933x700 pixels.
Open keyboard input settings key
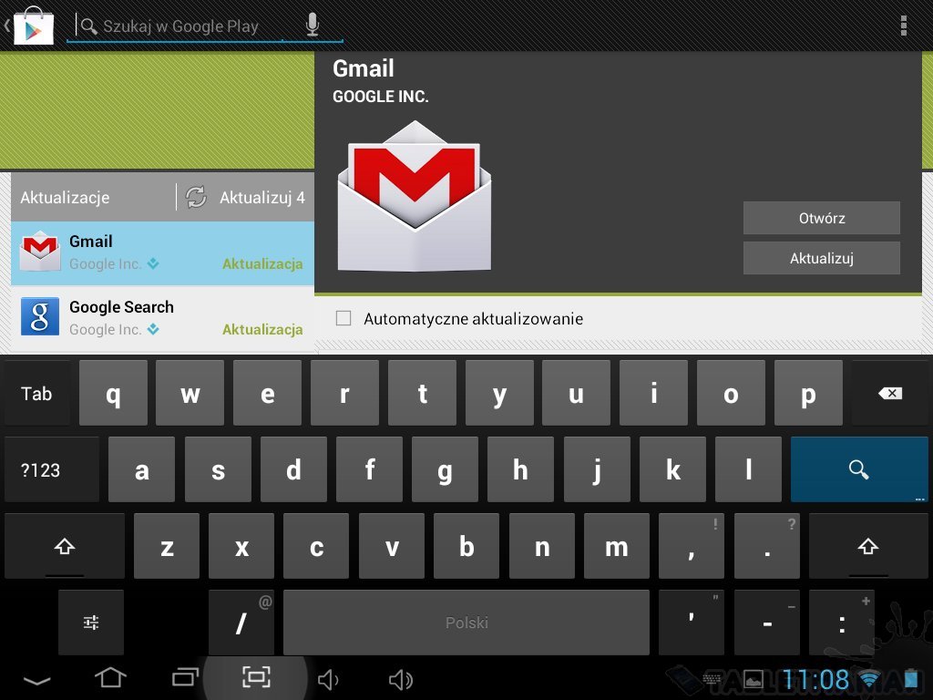click(x=91, y=623)
